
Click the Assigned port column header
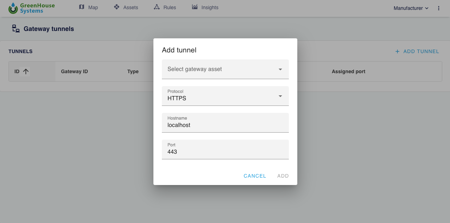tap(348, 71)
